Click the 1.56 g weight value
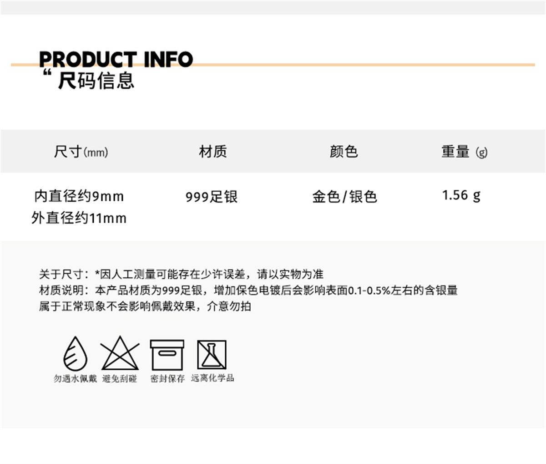The image size is (546, 464). coord(461,195)
